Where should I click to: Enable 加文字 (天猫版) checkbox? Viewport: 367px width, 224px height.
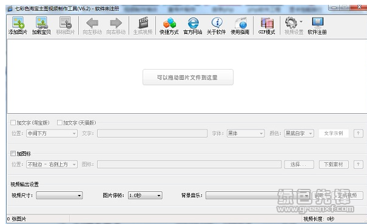pyautogui.click(x=59, y=122)
